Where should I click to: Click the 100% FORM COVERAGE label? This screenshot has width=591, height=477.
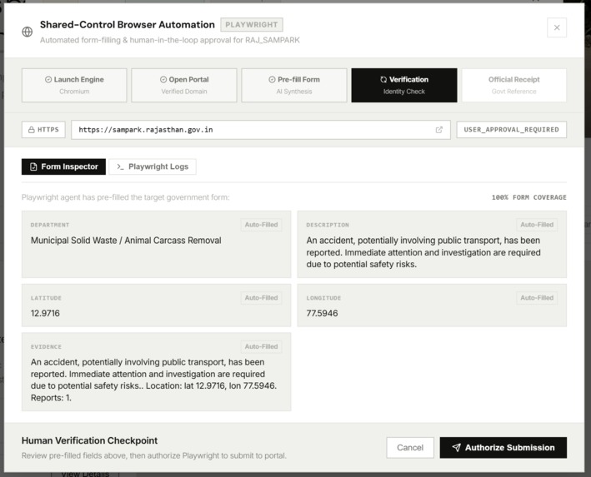pos(528,197)
